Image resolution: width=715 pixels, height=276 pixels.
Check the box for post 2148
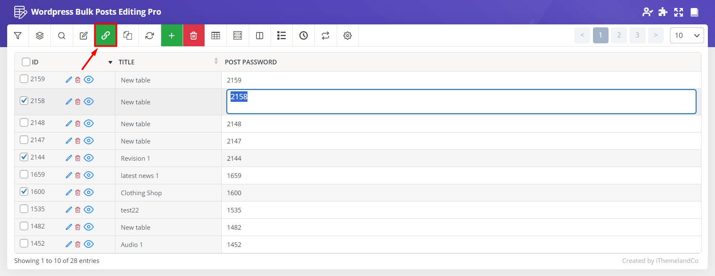[x=24, y=122]
